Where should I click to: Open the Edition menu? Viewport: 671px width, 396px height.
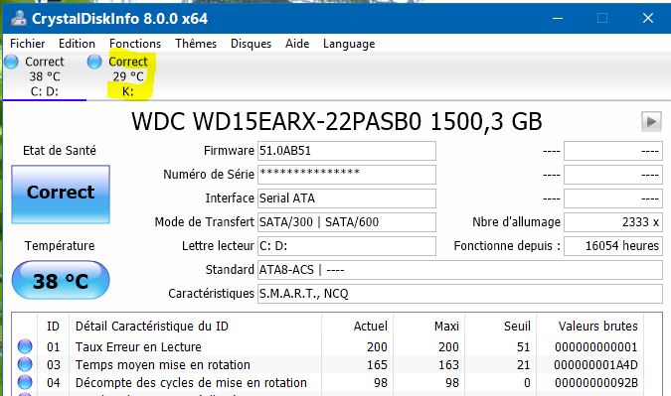(77, 44)
